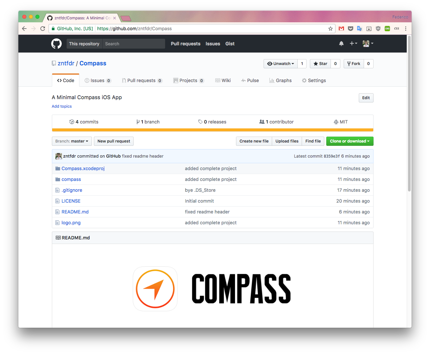Click the browser back arrow
Image resolution: width=430 pixels, height=354 pixels.
coord(24,29)
